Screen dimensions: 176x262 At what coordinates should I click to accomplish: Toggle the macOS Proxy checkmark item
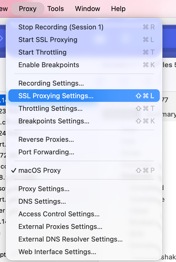click(x=39, y=170)
